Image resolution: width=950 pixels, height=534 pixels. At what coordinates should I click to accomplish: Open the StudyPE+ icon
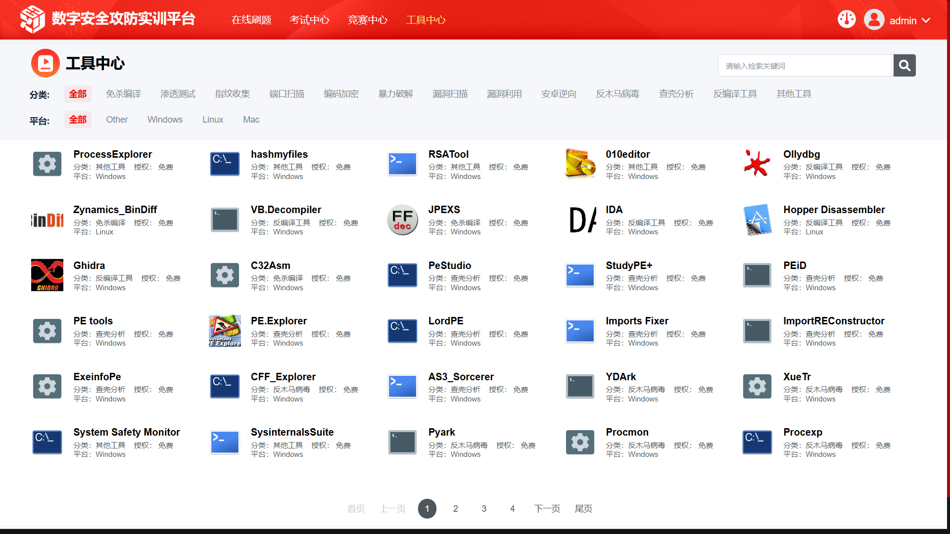580,275
